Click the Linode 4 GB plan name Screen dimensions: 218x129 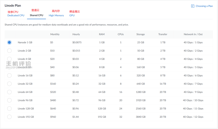[x=24, y=59]
